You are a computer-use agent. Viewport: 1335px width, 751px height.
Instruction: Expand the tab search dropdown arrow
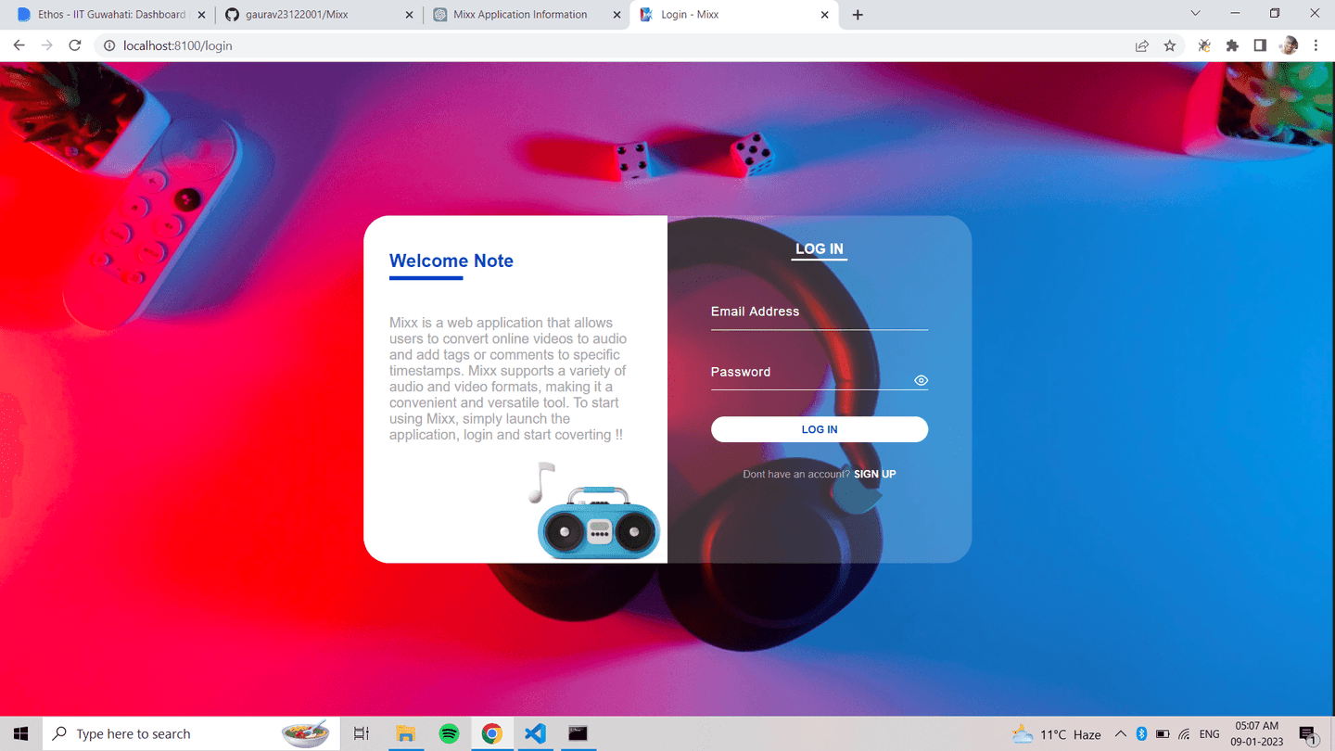[x=1195, y=14]
